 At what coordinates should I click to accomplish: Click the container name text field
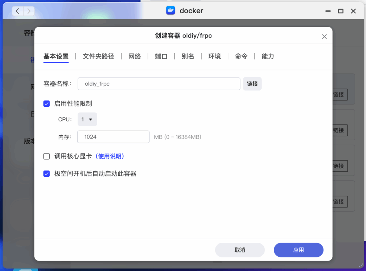(159, 83)
